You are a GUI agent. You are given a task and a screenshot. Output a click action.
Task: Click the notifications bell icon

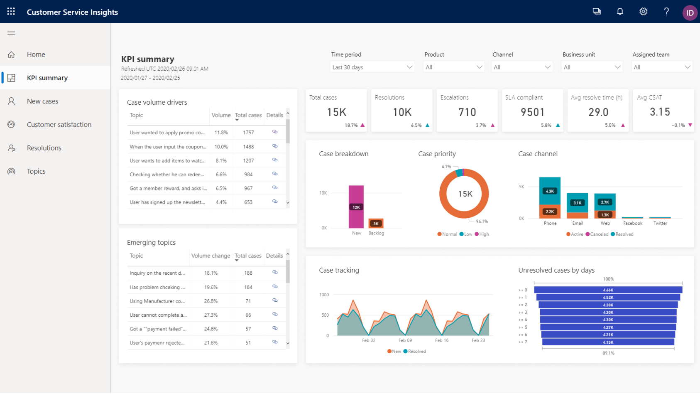[620, 12]
